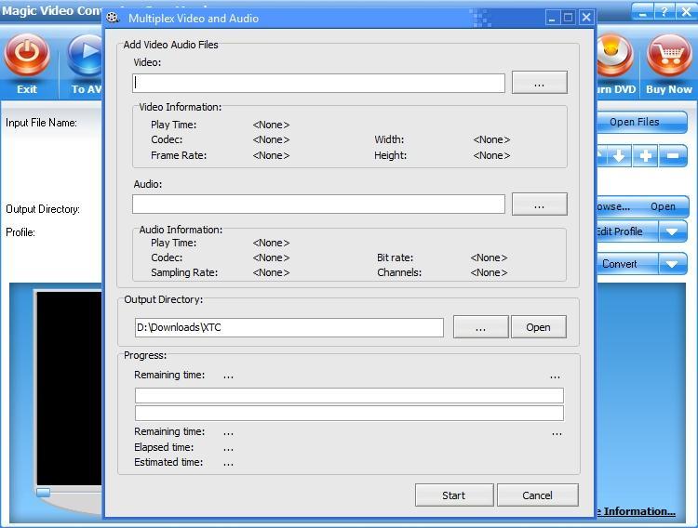Click the upper progress bar
This screenshot has width=698, height=528.
[x=349, y=395]
